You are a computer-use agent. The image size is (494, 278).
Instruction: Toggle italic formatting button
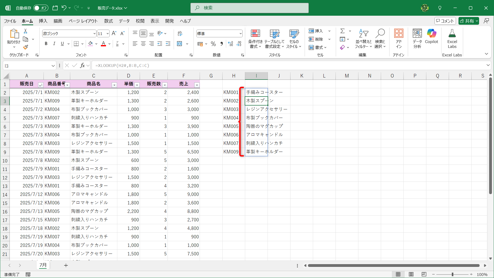click(54, 44)
